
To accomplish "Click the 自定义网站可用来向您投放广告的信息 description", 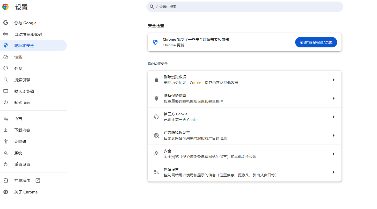I will 195,138.
